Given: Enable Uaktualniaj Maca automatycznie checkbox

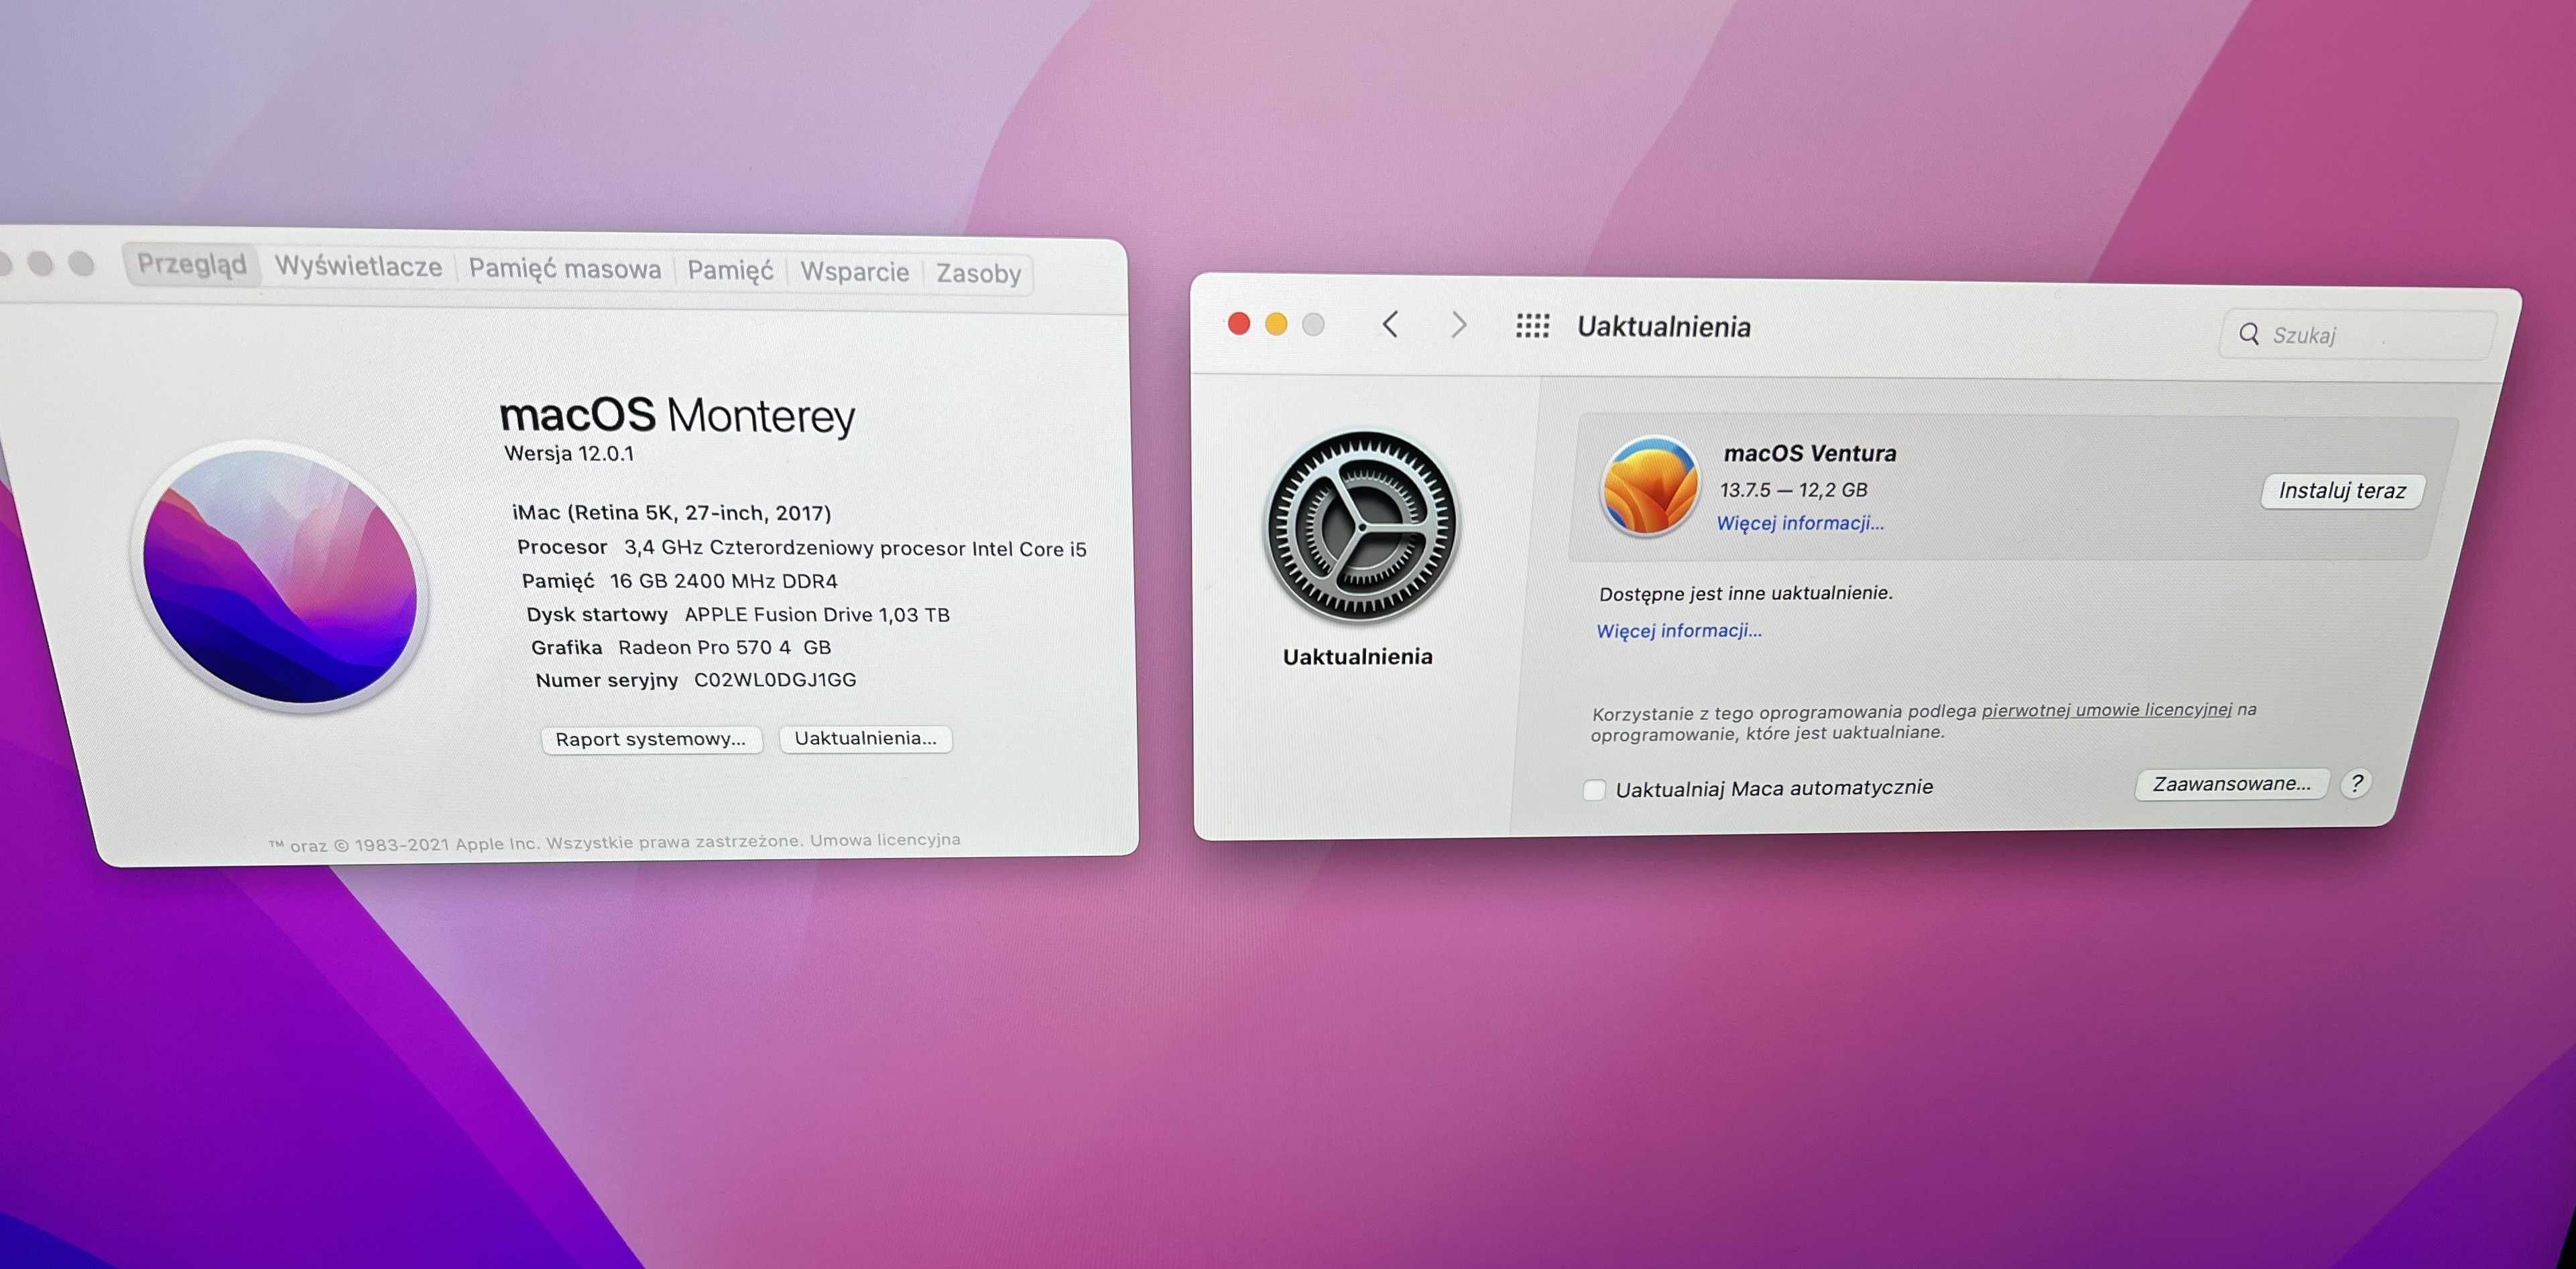Looking at the screenshot, I should tap(1594, 790).
